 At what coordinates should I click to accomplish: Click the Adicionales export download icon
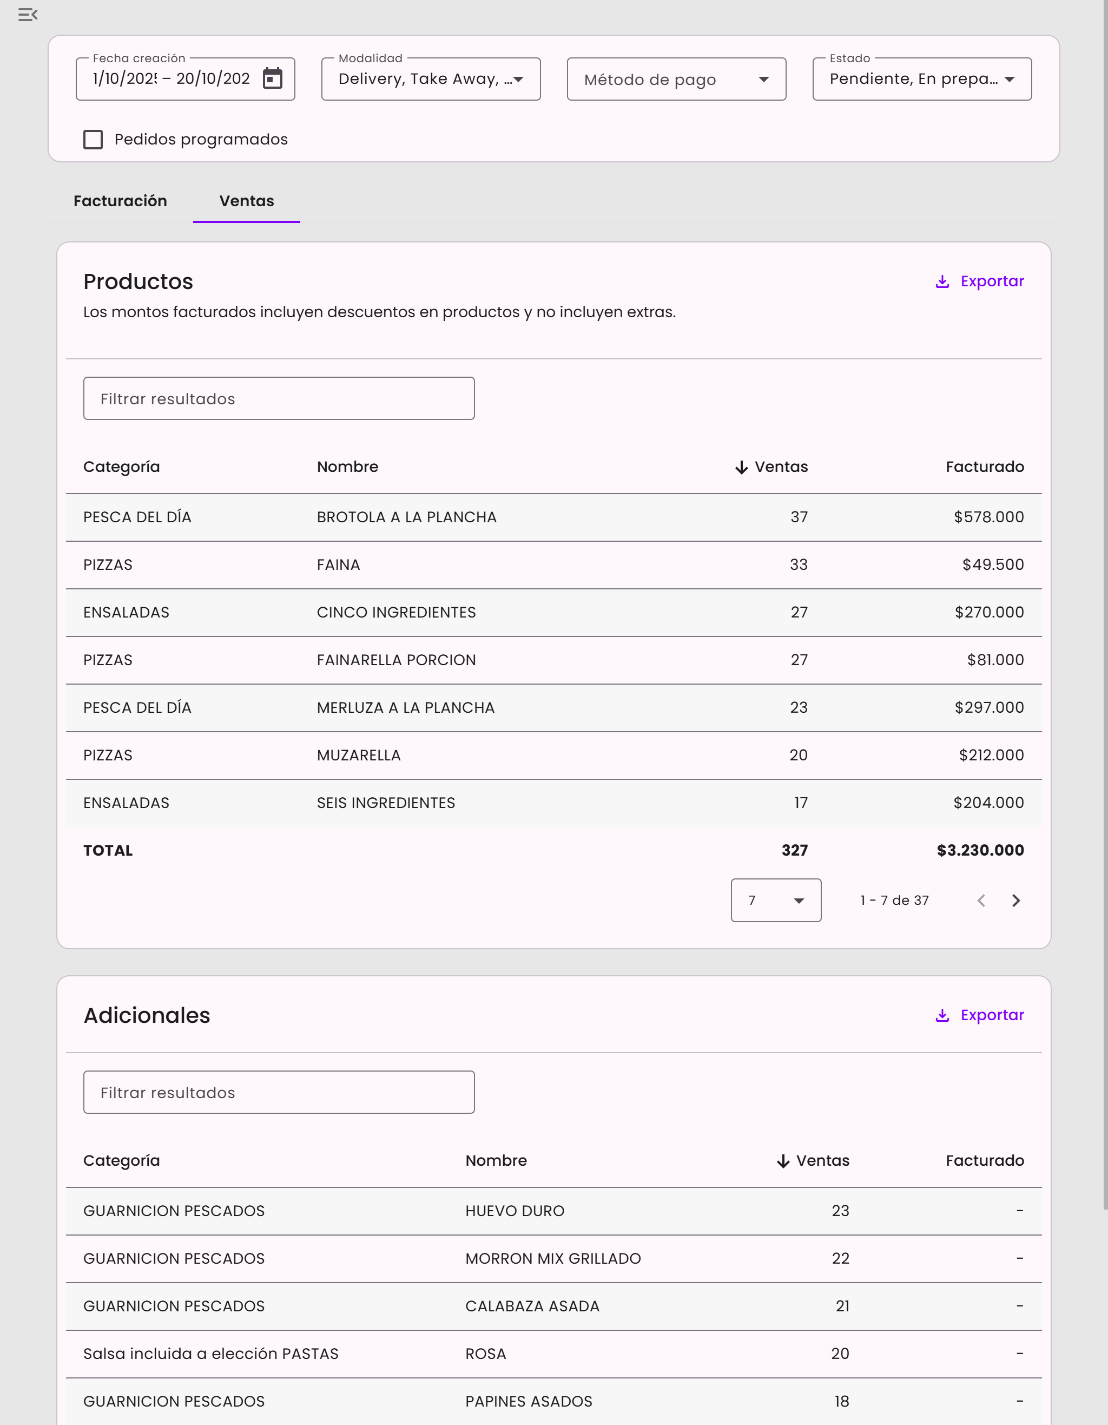pyautogui.click(x=942, y=1015)
